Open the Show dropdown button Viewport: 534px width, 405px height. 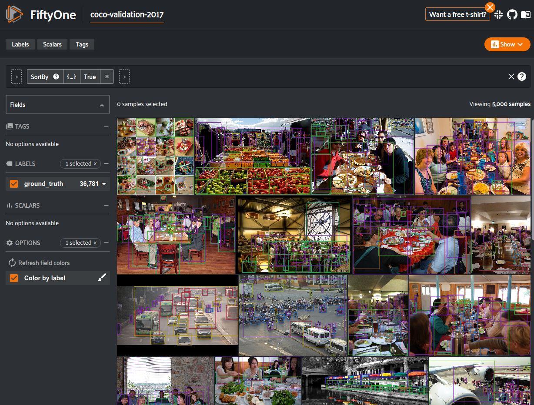coord(507,44)
